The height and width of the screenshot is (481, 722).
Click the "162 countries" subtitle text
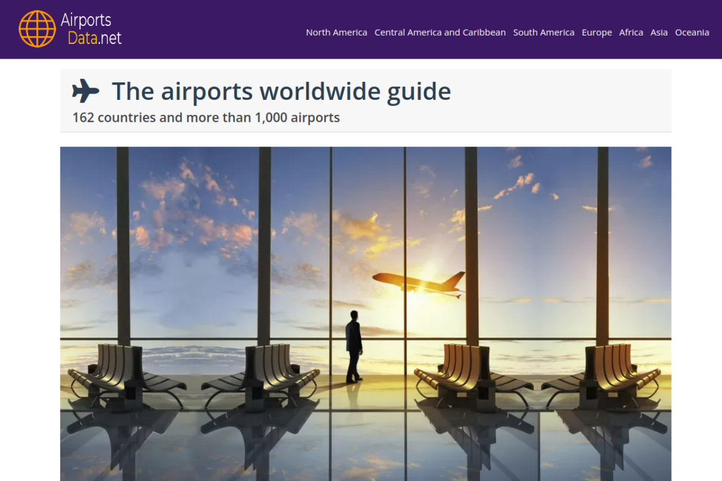[114, 118]
